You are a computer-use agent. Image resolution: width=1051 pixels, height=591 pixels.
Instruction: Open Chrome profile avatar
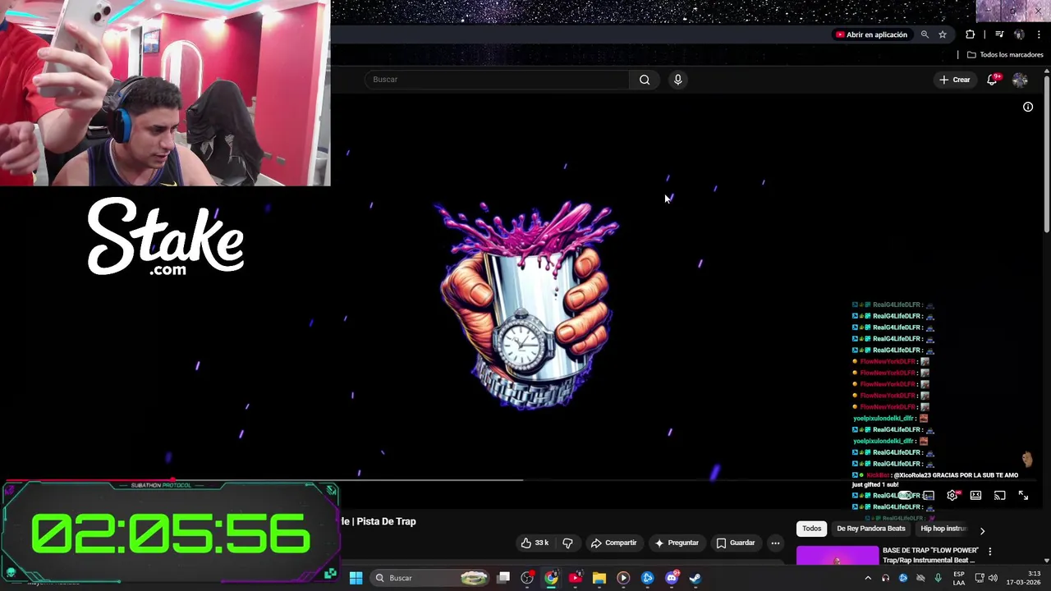tap(1019, 34)
